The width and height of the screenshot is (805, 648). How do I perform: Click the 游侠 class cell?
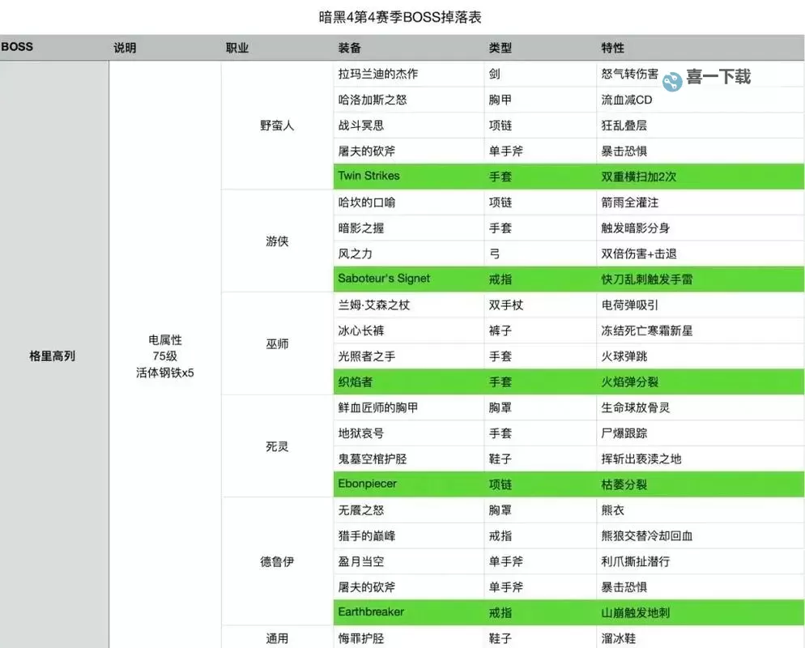[x=275, y=241]
